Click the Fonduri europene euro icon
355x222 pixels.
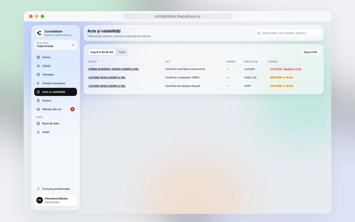click(38, 83)
